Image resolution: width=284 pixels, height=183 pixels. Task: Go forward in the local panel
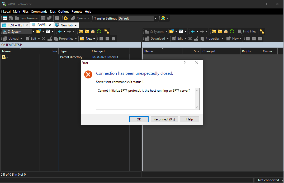click(69, 32)
